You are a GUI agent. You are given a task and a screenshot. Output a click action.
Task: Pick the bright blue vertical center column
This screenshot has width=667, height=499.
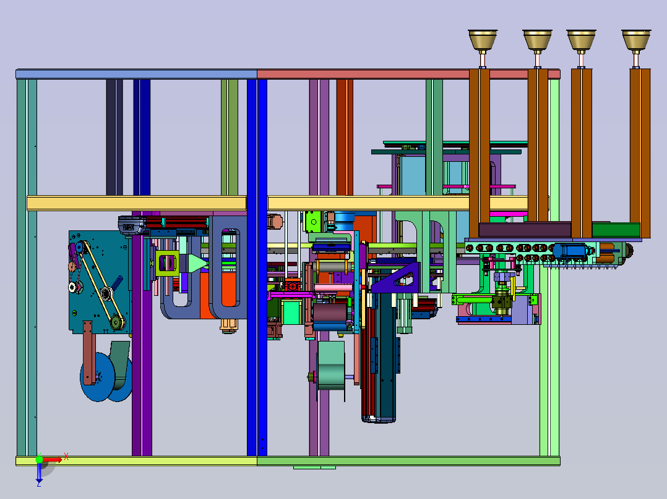coord(257,267)
